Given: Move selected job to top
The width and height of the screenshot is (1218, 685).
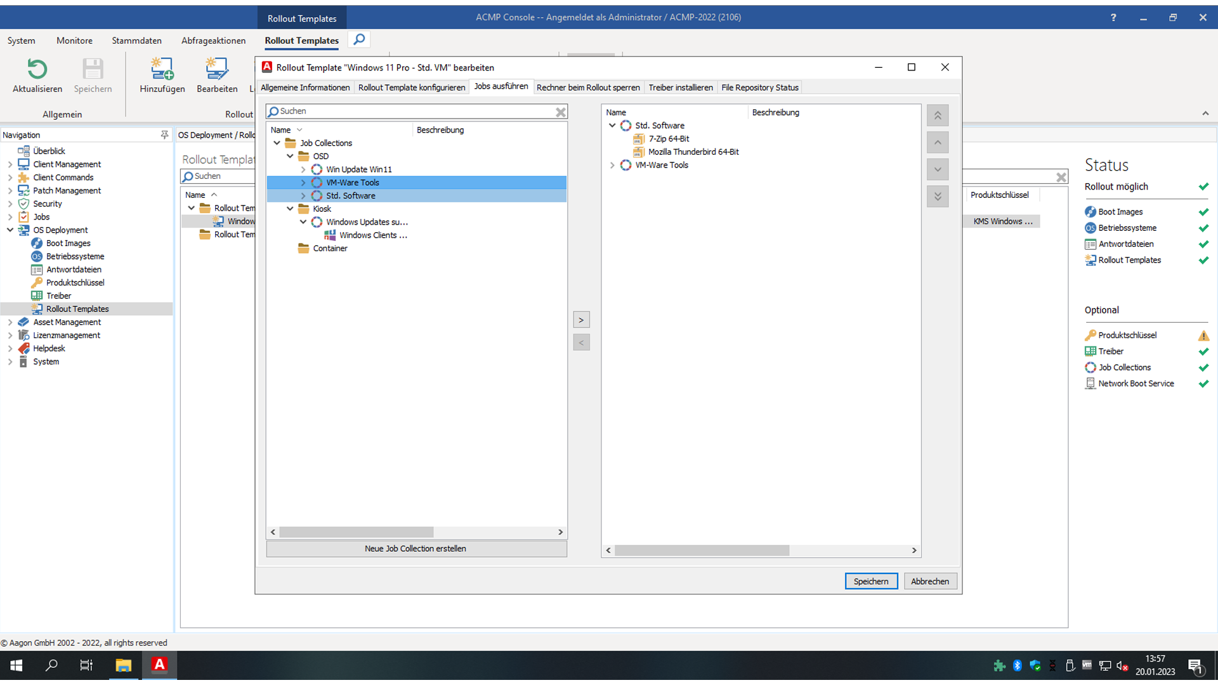Looking at the screenshot, I should click(938, 115).
